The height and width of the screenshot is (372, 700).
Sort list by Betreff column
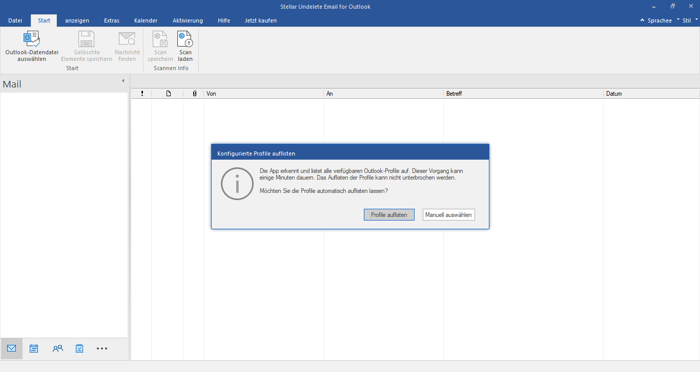click(x=523, y=94)
